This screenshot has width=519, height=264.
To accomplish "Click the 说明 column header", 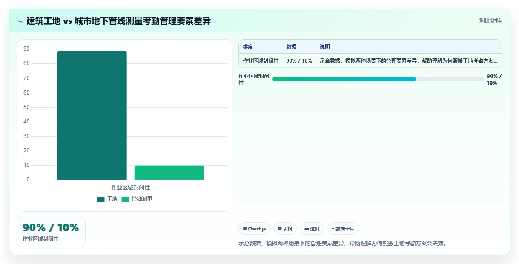I will (324, 47).
